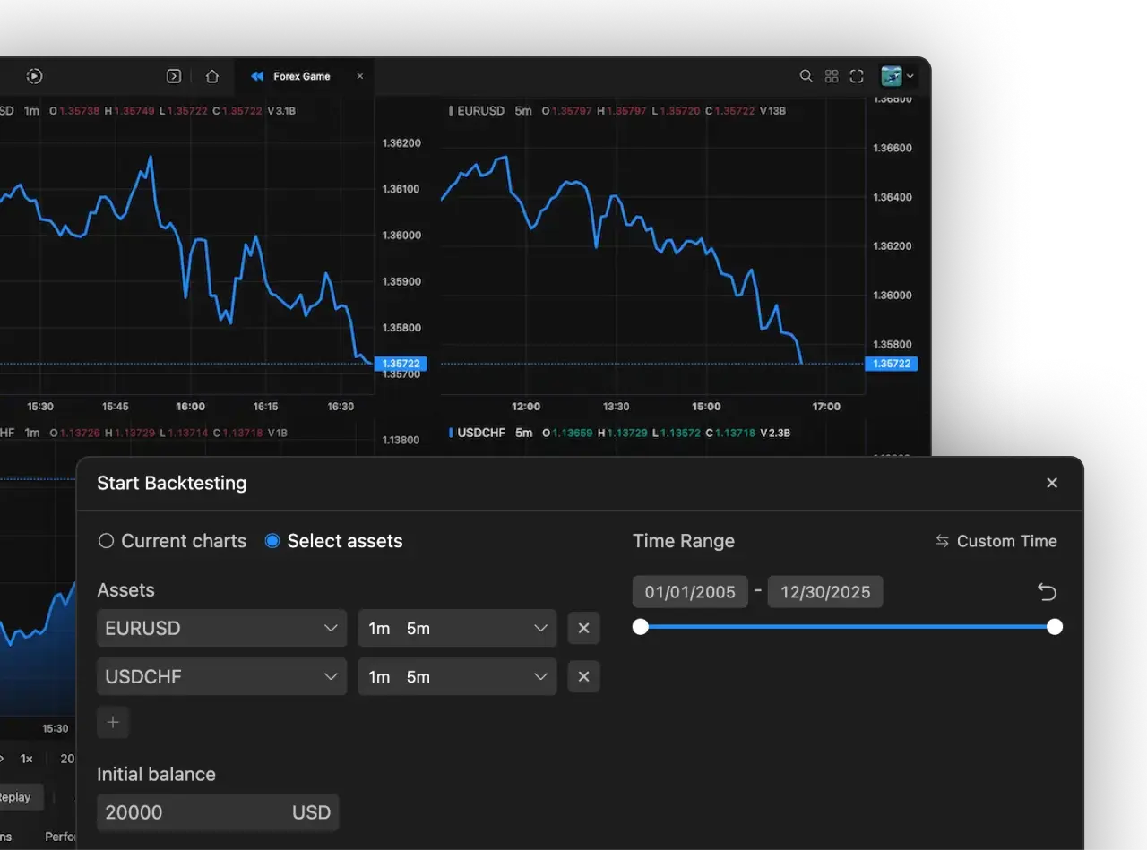Click the Replay button at bottom left

(16, 797)
